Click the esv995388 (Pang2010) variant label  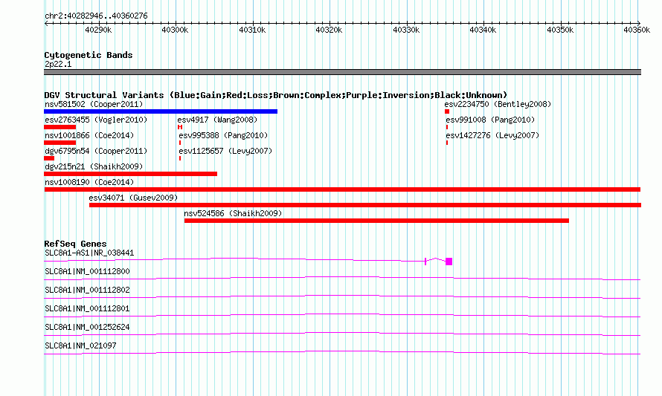pyautogui.click(x=223, y=135)
